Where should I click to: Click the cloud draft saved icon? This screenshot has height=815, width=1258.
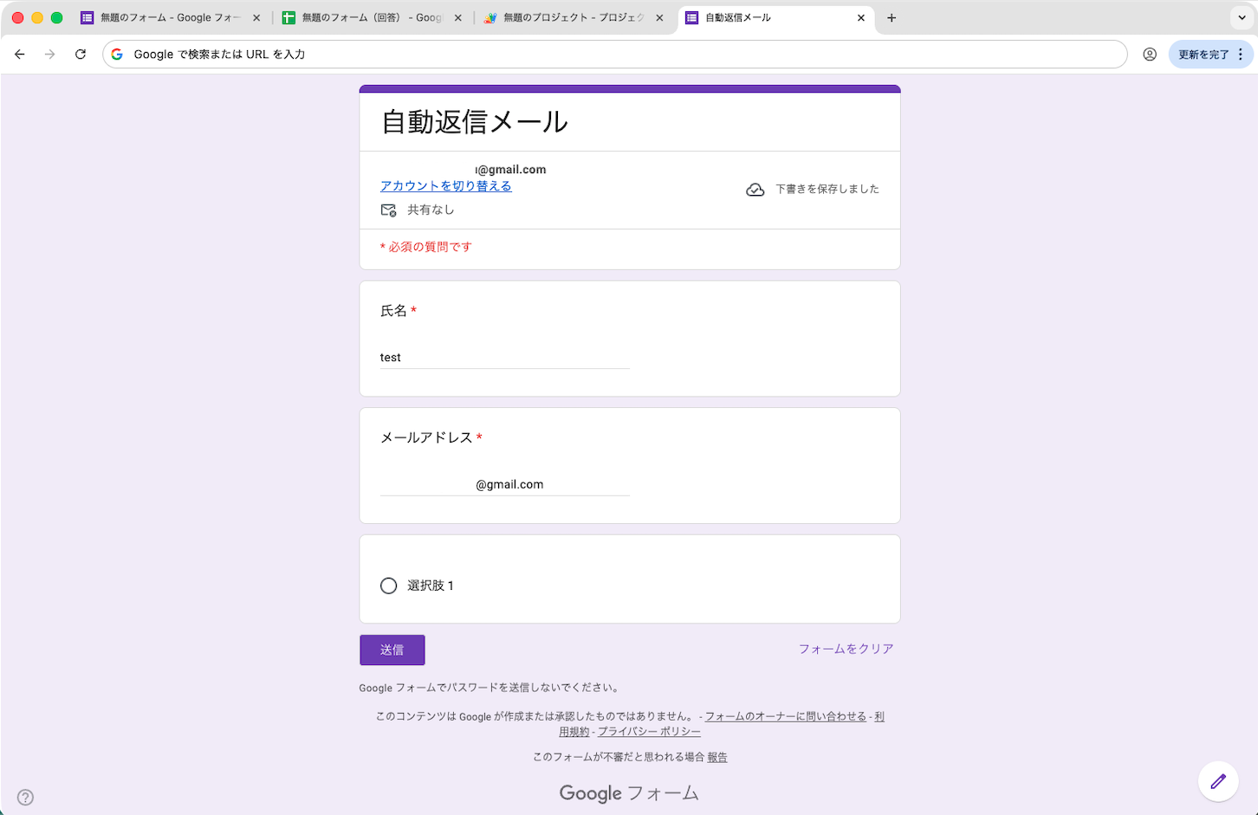755,190
